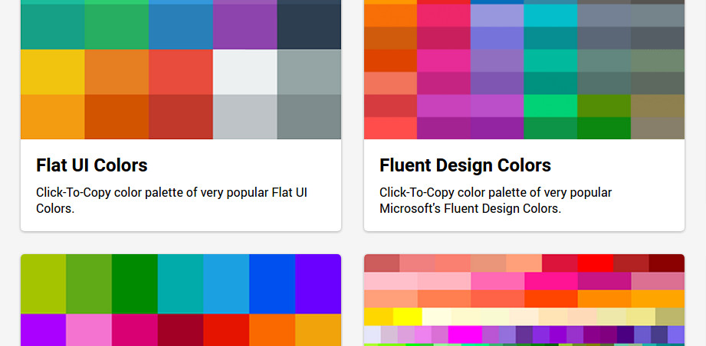
Task: Select dark navy swatch in Flat UI Colors preview
Action: [x=309, y=27]
